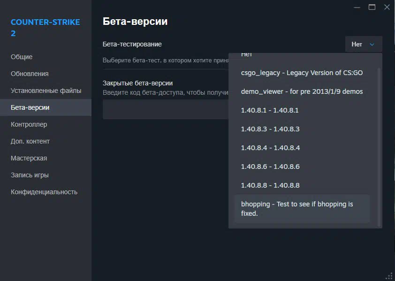Select beta branch 1.40.8.8

[302, 185]
